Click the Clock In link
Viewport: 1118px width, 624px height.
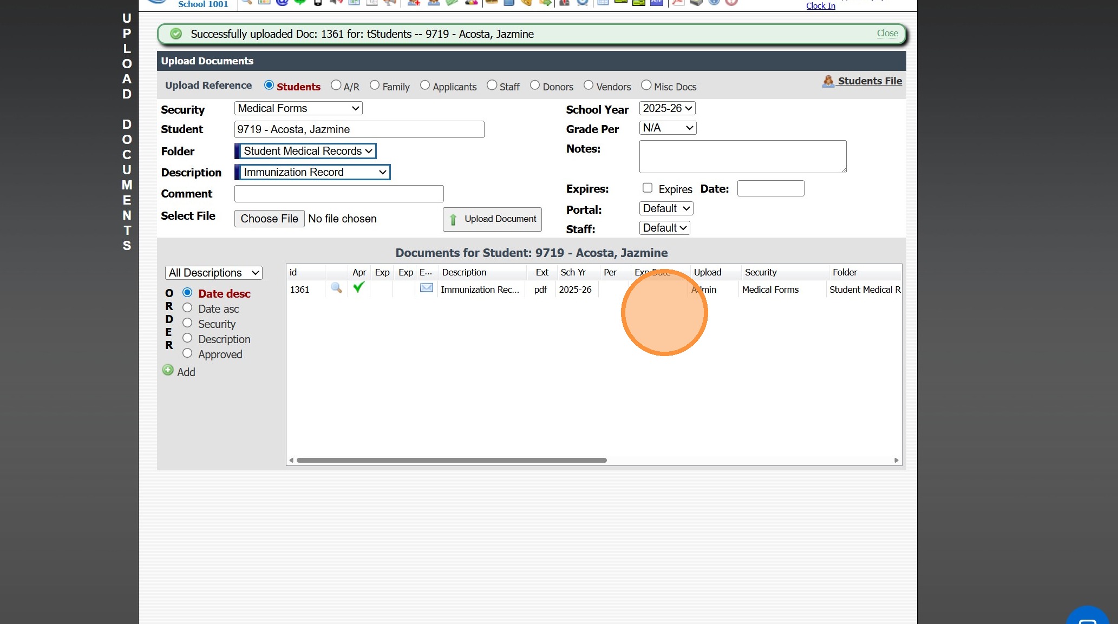820,5
